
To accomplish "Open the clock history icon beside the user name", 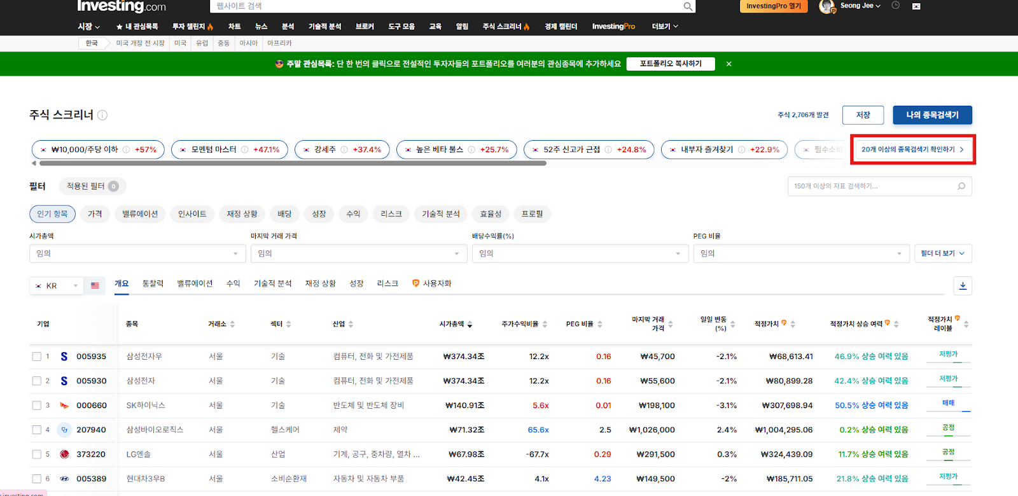I will tap(896, 6).
